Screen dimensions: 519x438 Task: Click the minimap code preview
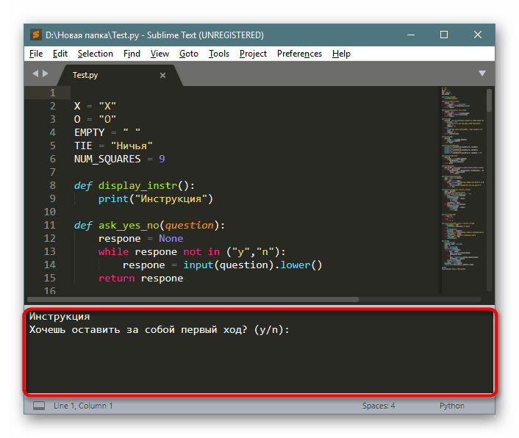click(462, 179)
